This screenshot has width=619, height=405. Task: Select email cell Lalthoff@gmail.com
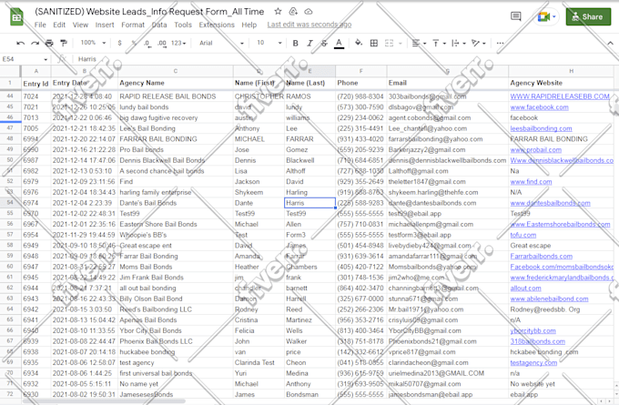448,171
